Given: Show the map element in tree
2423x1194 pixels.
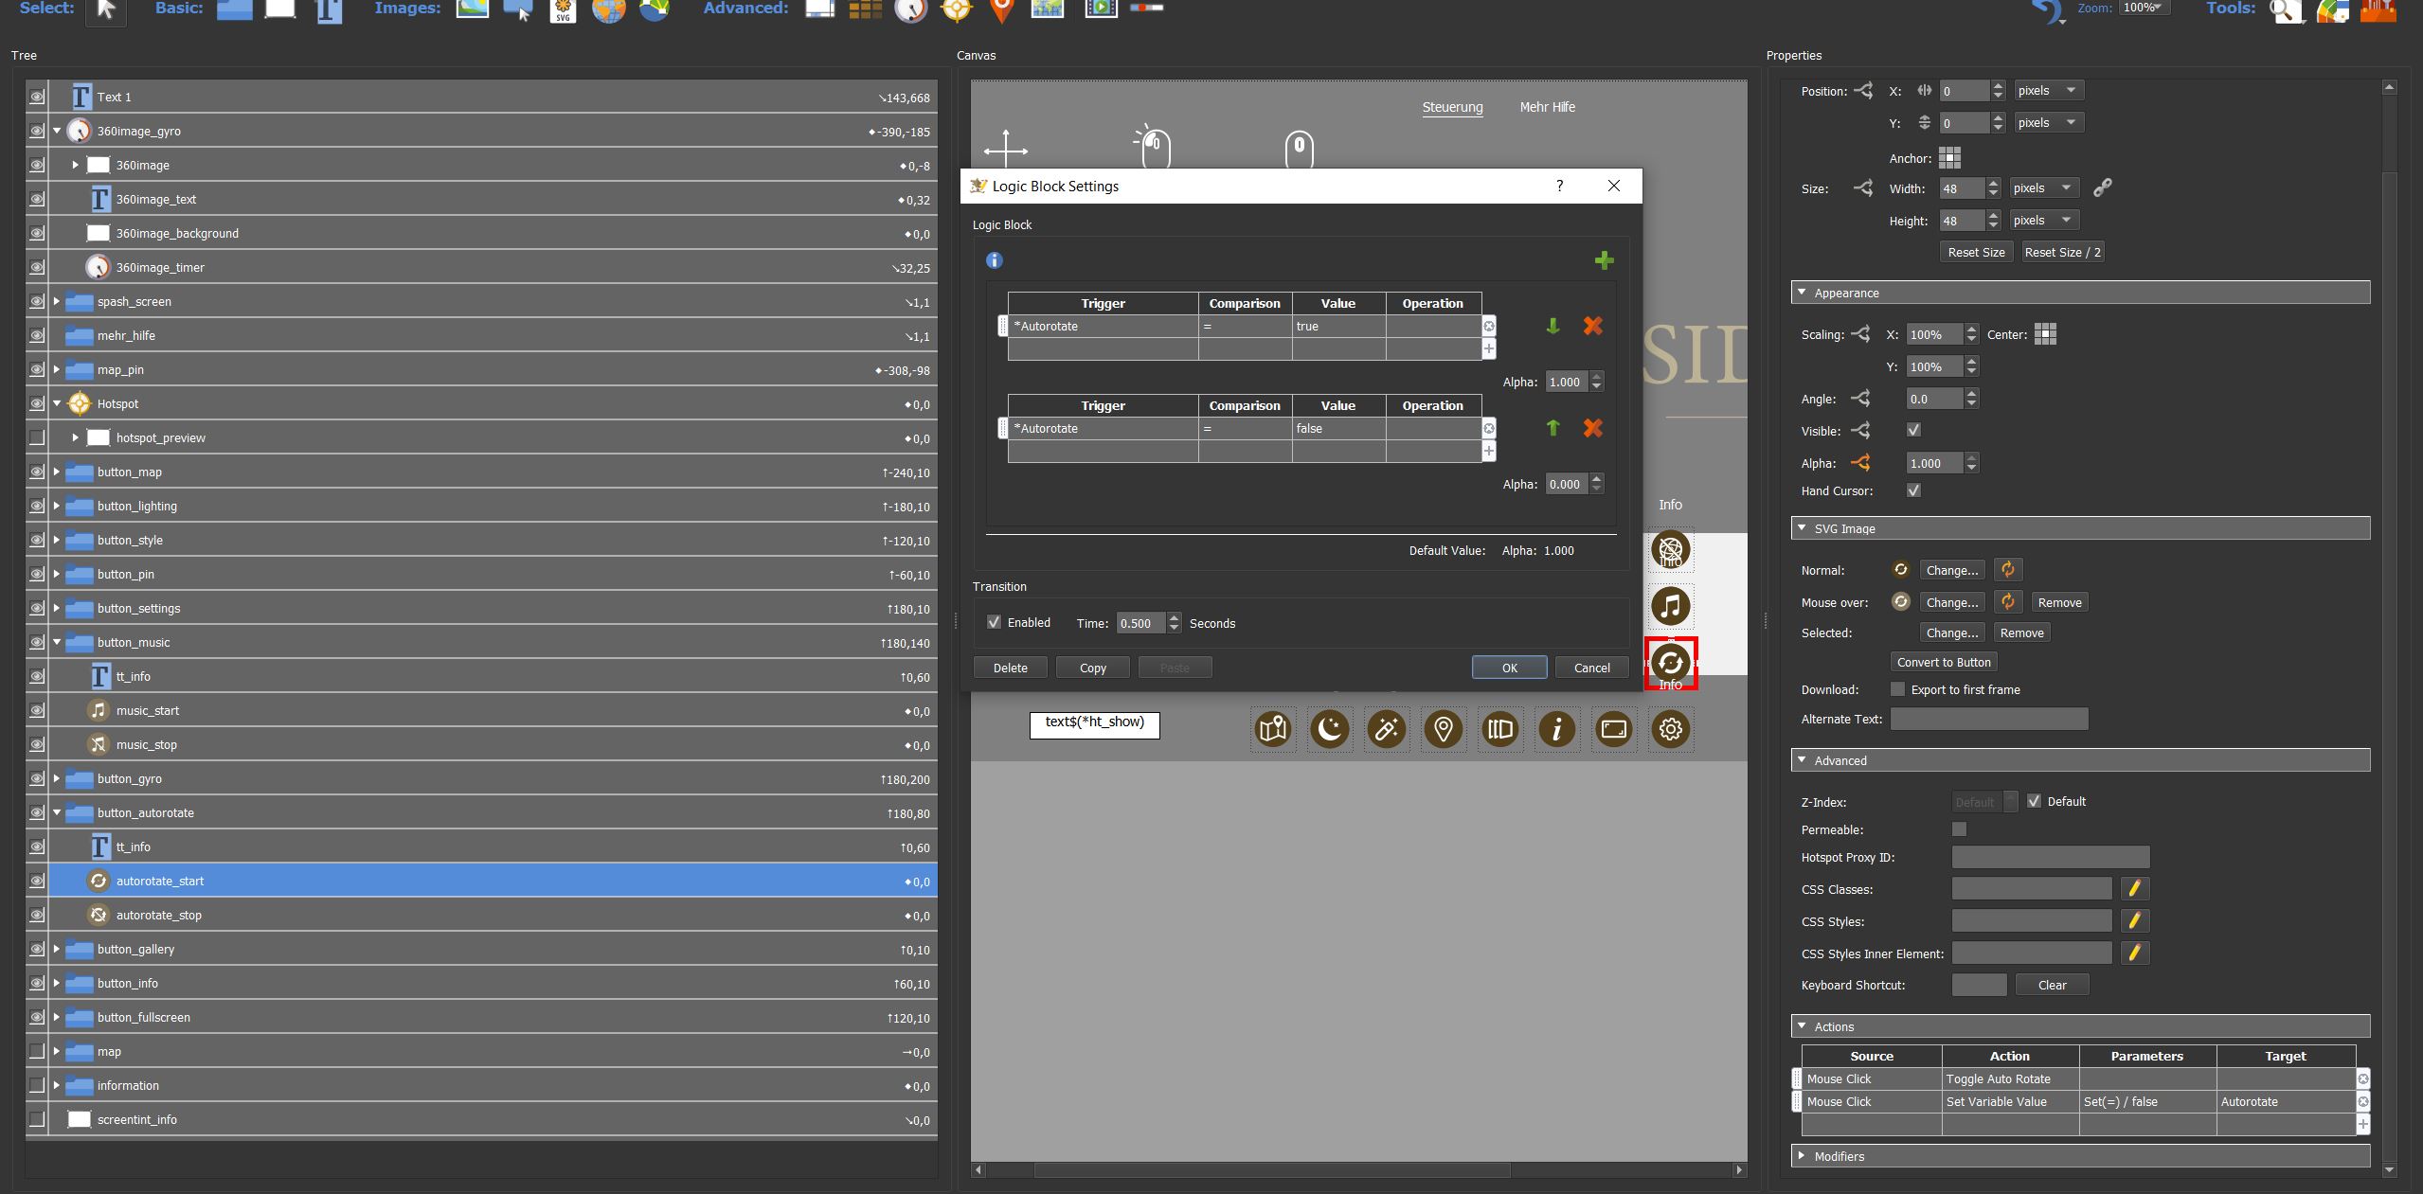Looking at the screenshot, I should click(36, 1051).
